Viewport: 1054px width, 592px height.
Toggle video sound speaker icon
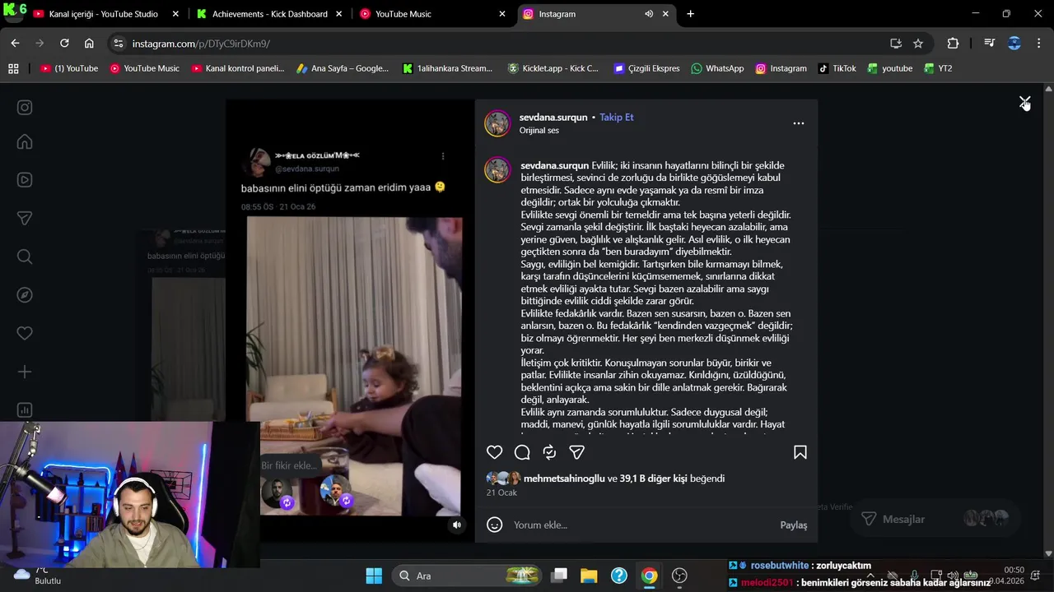tap(457, 525)
